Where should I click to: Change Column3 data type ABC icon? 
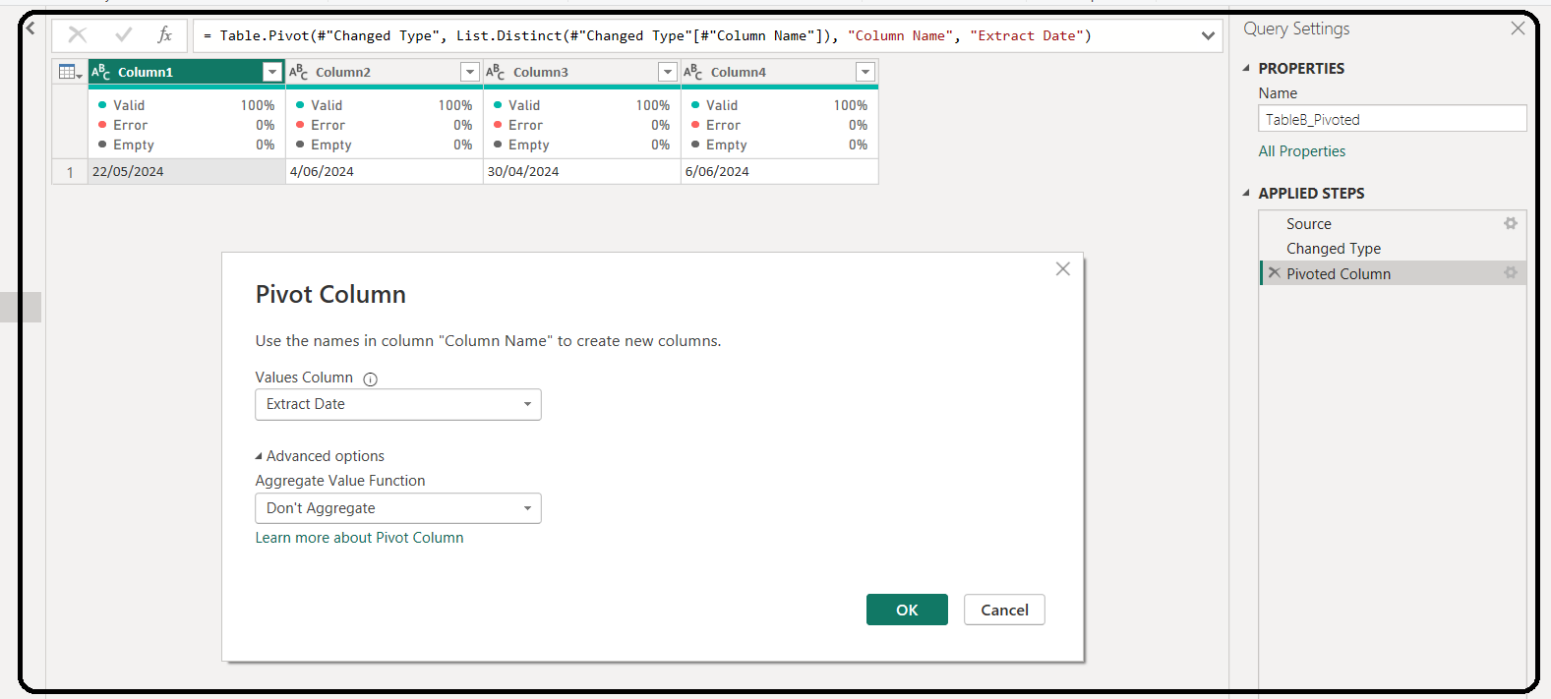click(496, 72)
